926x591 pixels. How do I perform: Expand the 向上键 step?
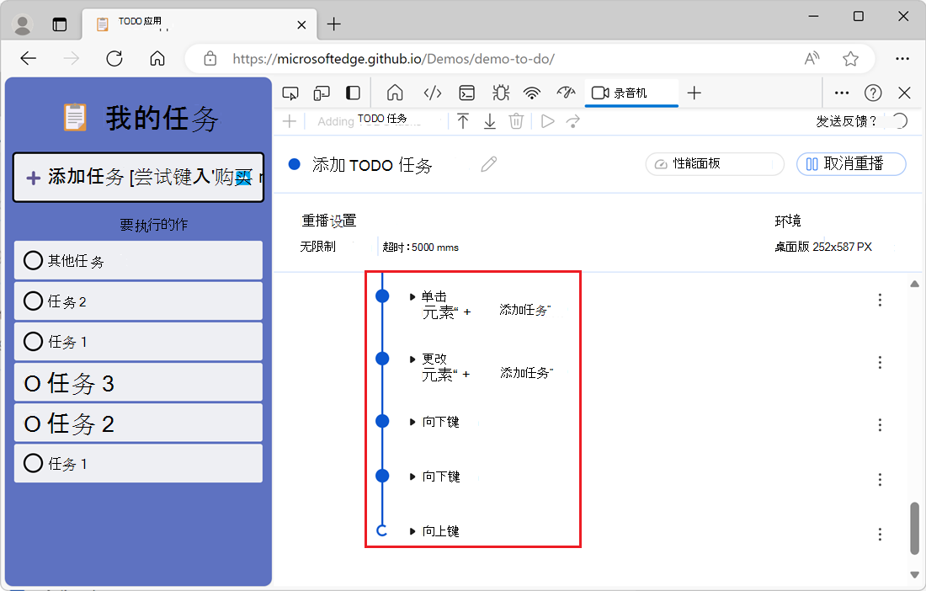click(x=412, y=530)
